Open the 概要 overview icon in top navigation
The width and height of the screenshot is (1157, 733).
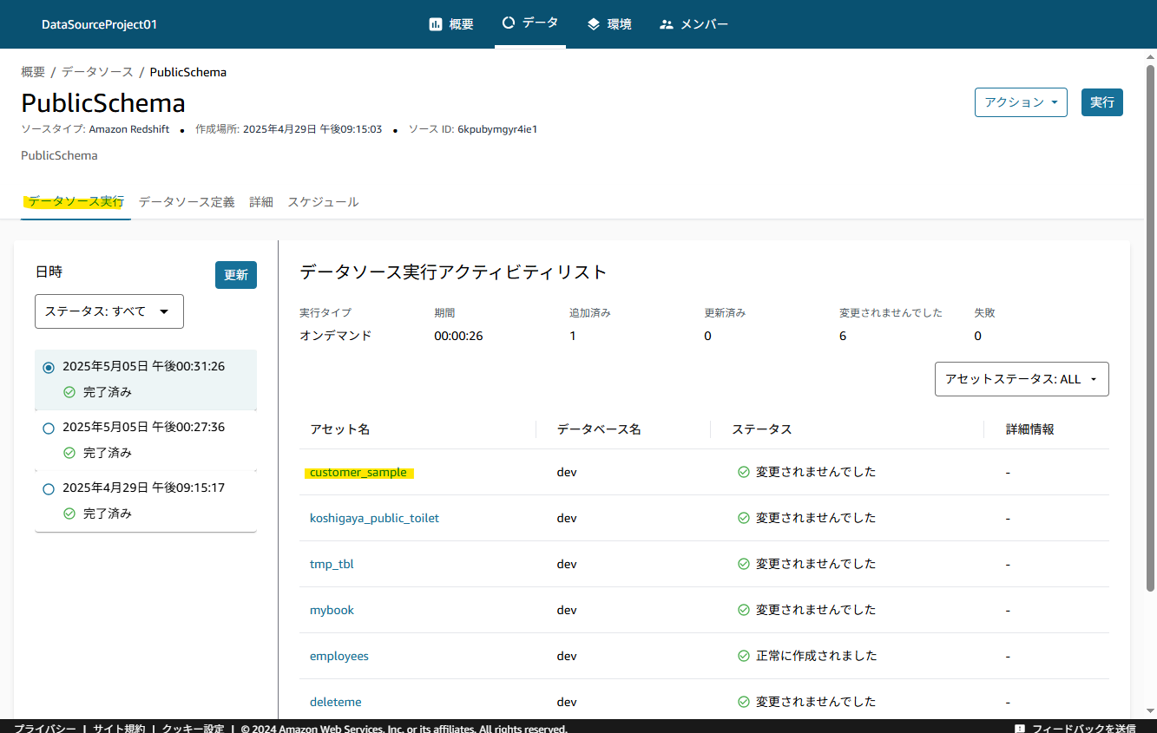[436, 24]
